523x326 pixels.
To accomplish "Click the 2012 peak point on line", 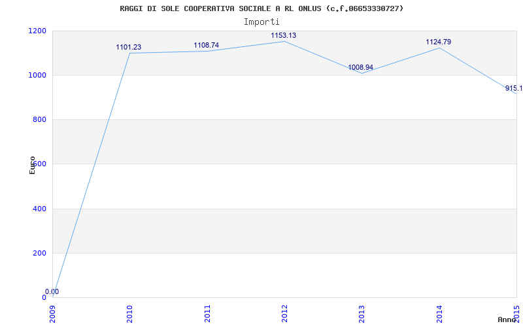I will point(284,41).
